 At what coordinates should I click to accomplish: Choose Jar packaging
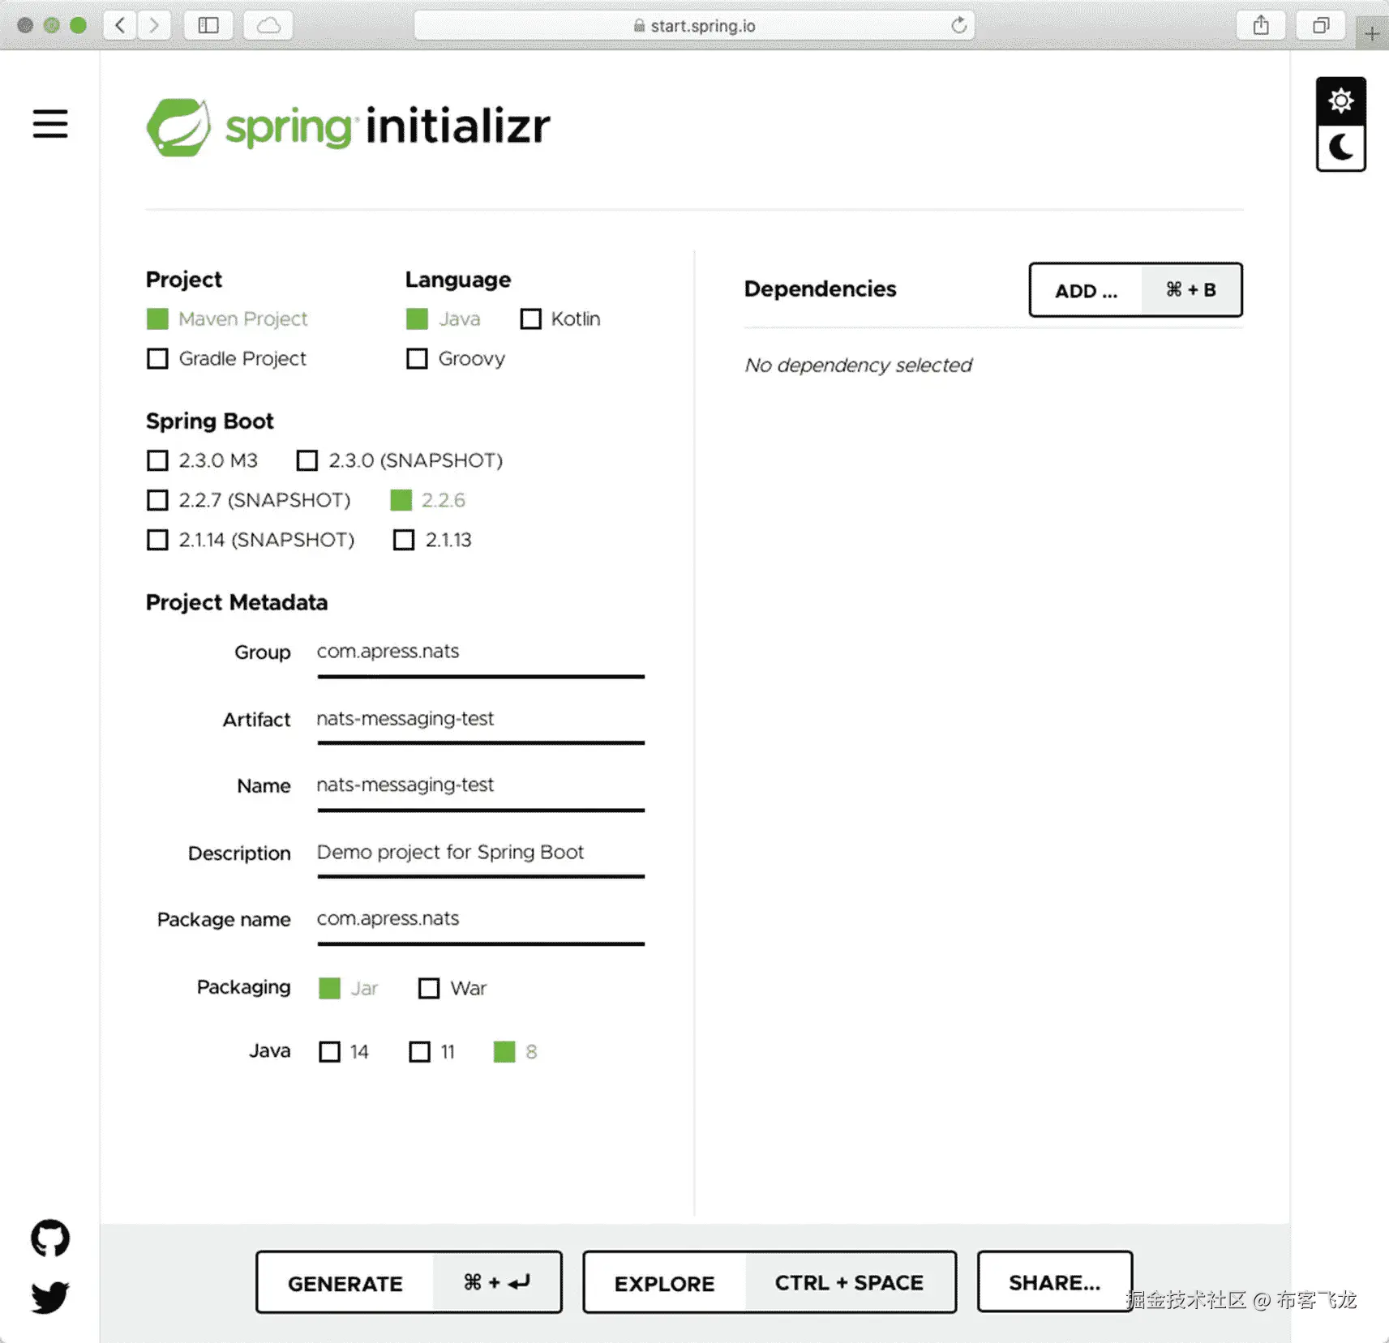click(349, 988)
